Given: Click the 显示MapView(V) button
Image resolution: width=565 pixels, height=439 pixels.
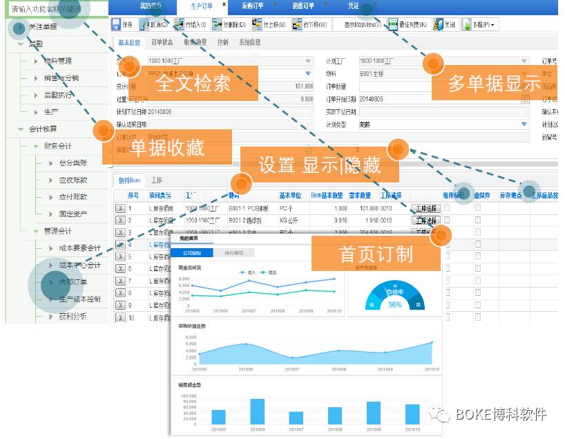Looking at the screenshot, I should [357, 24].
